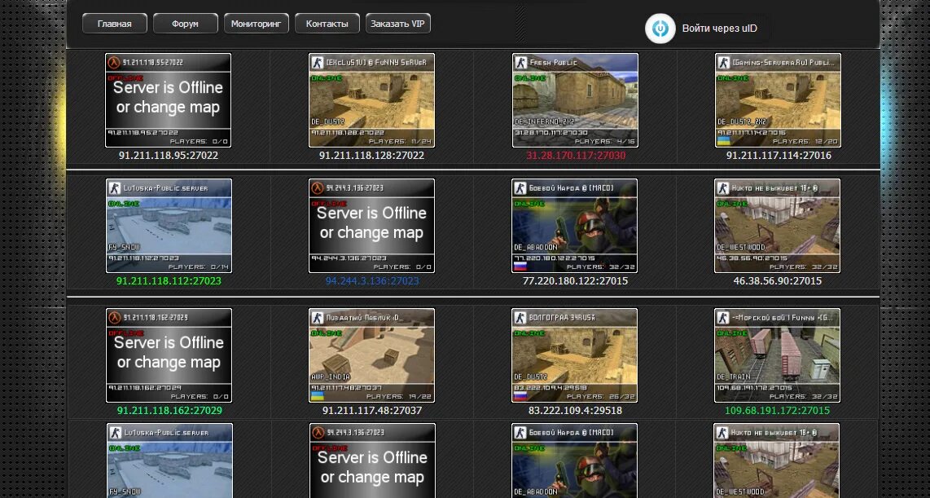This screenshot has width=930, height=498.
Task: Click "PLAYERS: 12/20" in Gaming-Servera.Ru banner
Action: 805,142
